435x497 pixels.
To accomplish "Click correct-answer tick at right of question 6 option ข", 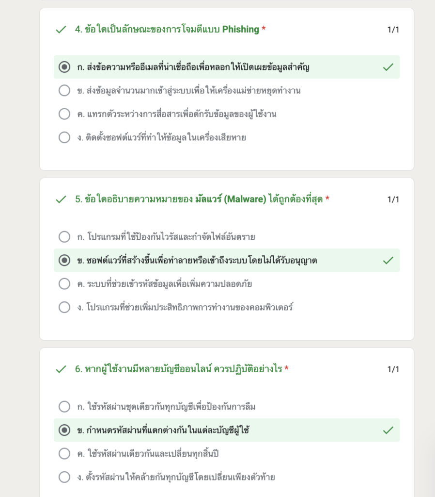I will [388, 430].
